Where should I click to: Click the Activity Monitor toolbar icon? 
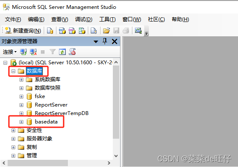(x=138, y=31)
